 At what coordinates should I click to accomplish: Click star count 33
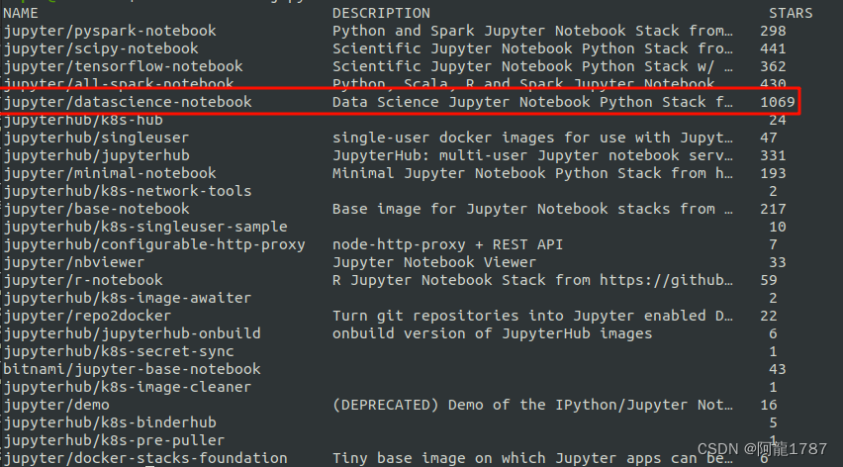(x=778, y=262)
